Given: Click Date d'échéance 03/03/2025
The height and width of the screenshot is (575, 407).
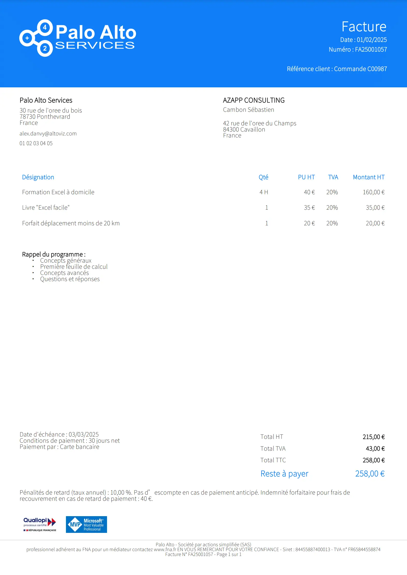Looking at the screenshot, I should 59,434.
